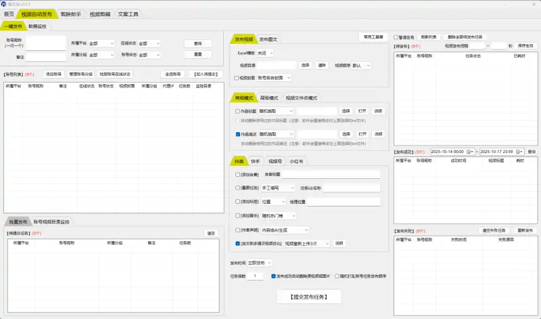541x319 pixels.
Task: Click the 添加账号 button
Action: pos(53,74)
